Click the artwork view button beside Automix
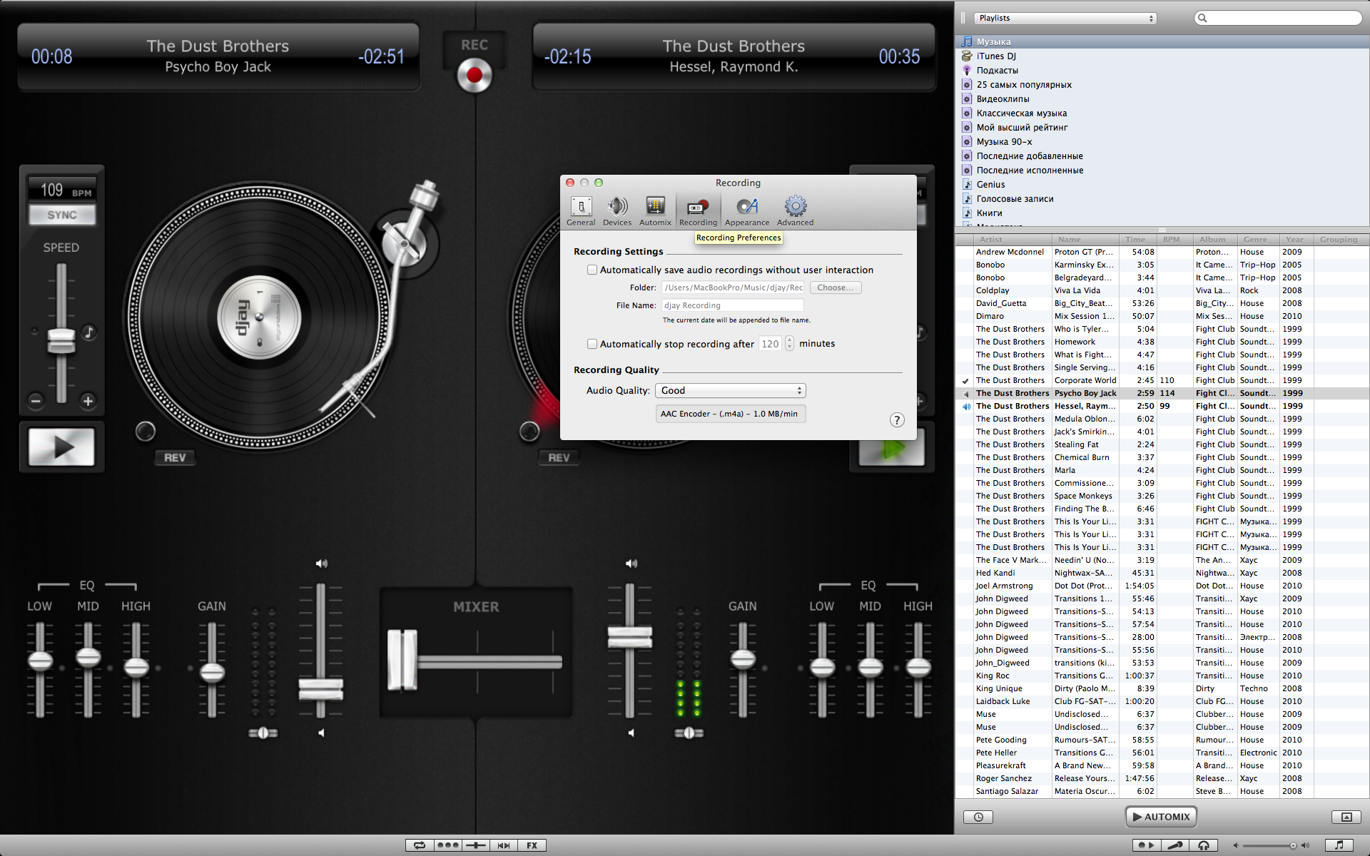The width and height of the screenshot is (1370, 856). click(1346, 817)
